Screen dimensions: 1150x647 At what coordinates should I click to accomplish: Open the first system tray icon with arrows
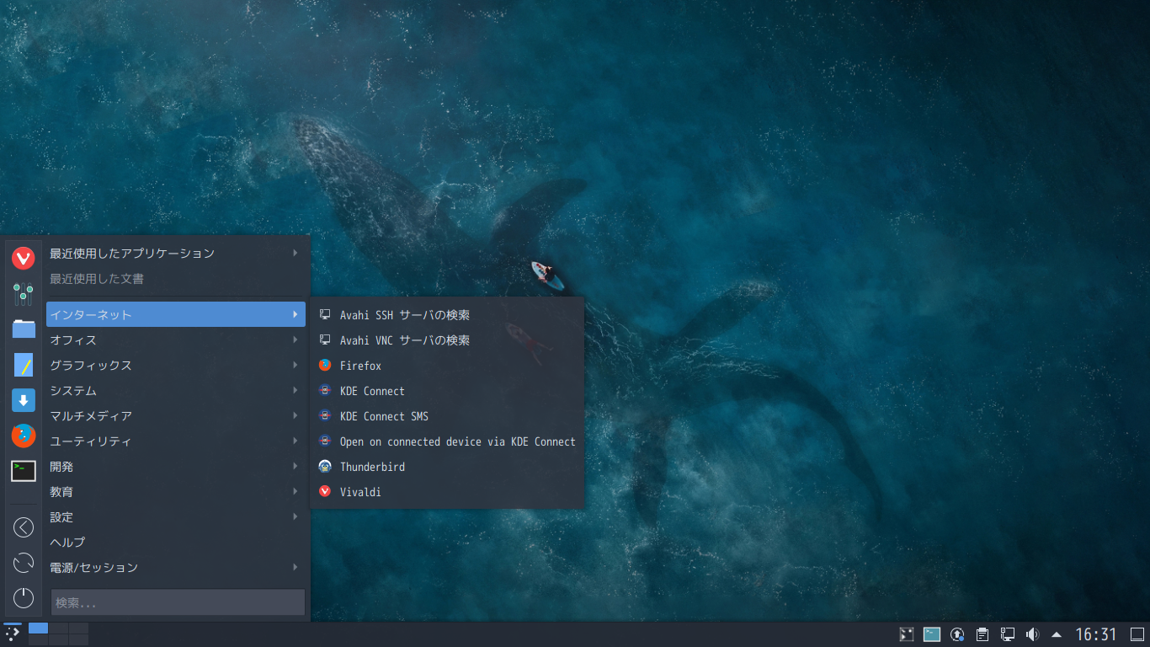click(x=907, y=634)
